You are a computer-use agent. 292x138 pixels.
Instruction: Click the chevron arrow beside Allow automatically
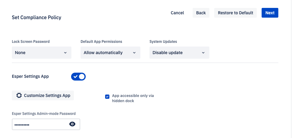pos(134,53)
